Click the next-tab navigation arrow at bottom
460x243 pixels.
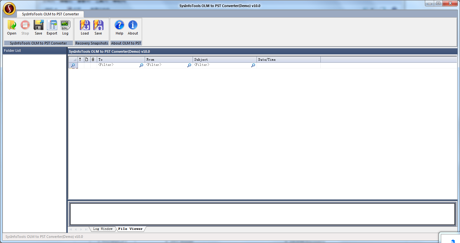tap(81, 229)
